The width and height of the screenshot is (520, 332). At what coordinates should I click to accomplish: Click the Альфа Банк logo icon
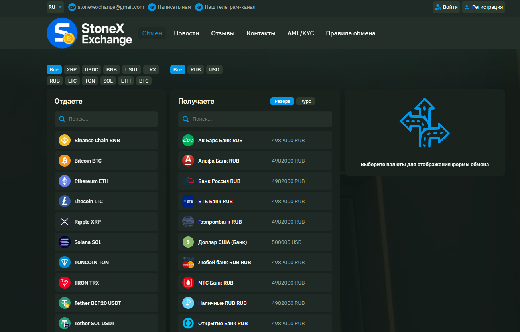188,161
